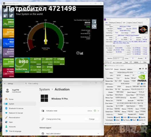Select System in Settings sidebar

coord(20,104)
